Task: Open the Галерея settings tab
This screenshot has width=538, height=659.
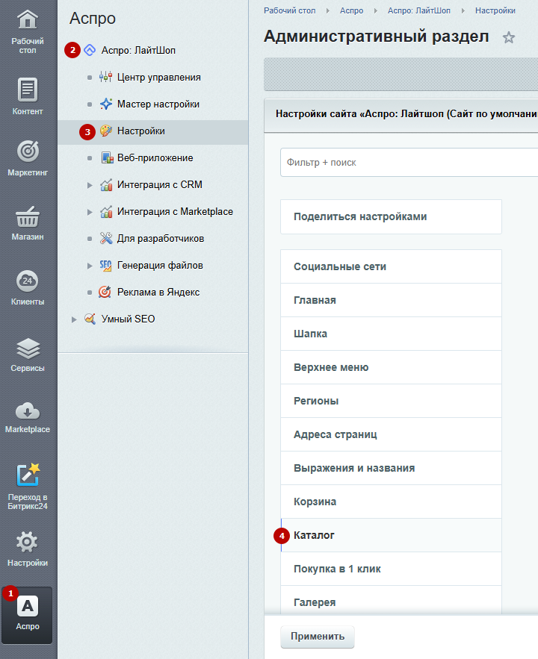Action: point(391,602)
